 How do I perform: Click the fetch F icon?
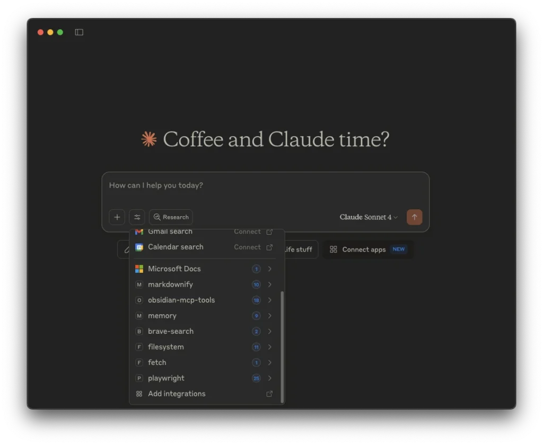pyautogui.click(x=139, y=362)
